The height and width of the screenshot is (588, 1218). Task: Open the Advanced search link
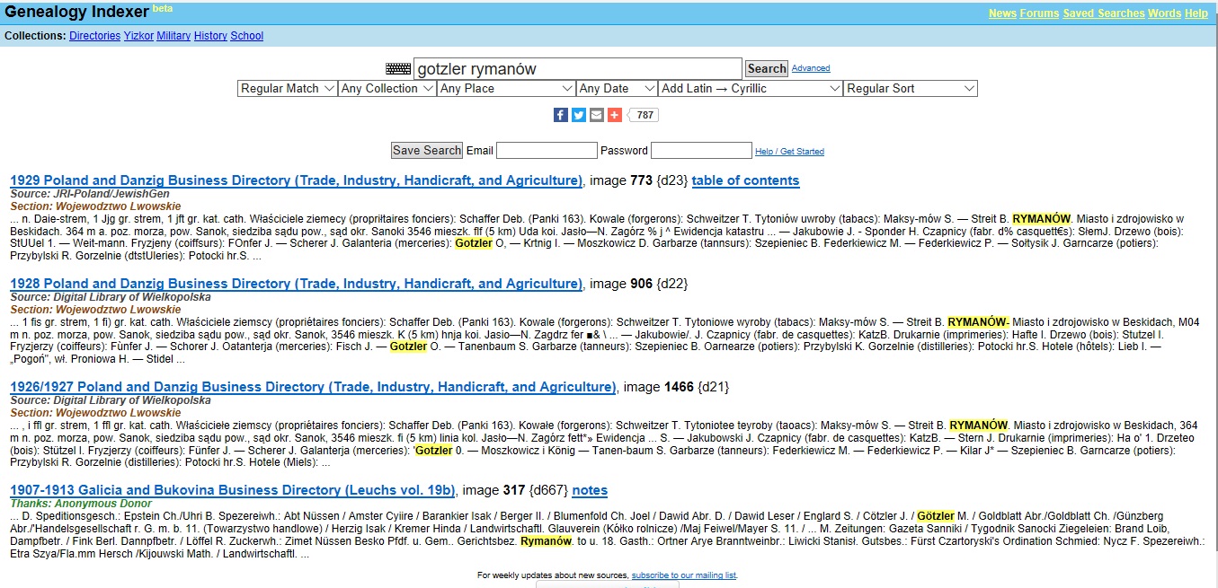(x=811, y=68)
